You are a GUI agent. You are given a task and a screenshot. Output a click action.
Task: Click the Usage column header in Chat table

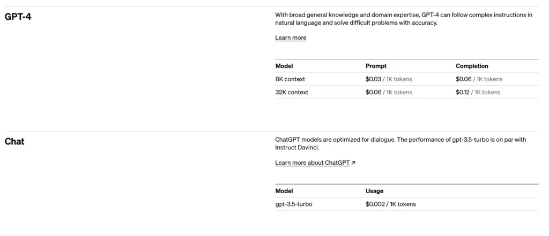click(374, 191)
